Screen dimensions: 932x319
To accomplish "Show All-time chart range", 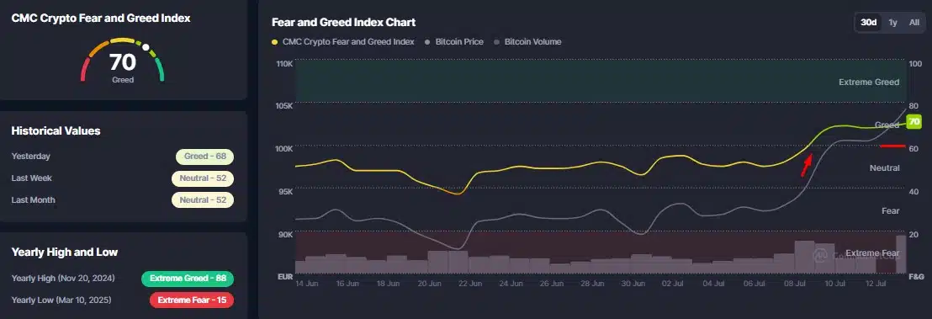I will tap(914, 23).
